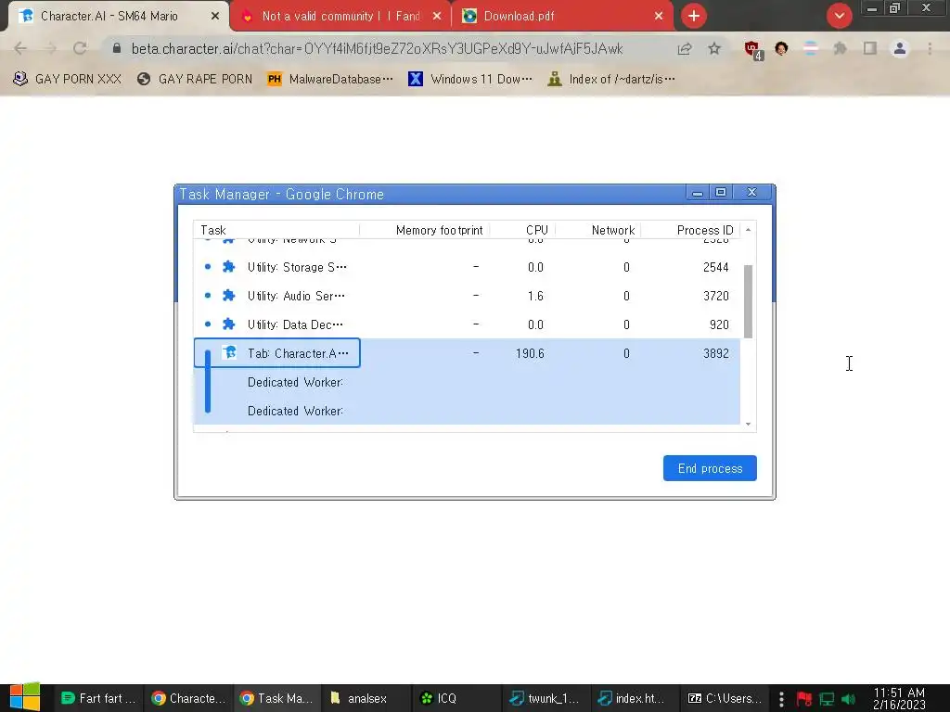950x712 pixels.
Task: Click red flag tray icon
Action: [804, 699]
